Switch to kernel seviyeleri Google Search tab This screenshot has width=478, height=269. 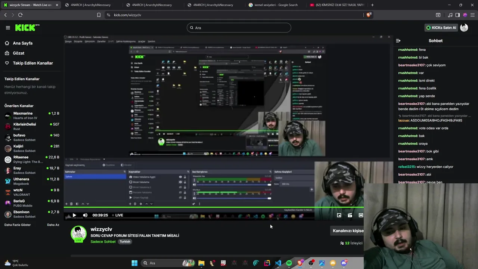[276, 5]
